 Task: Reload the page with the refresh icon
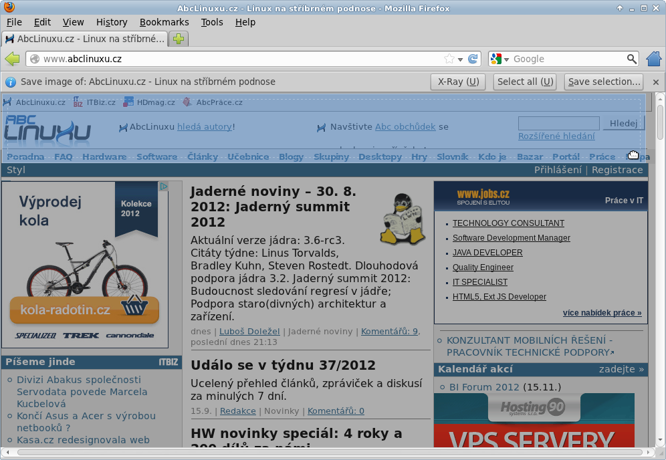point(473,59)
